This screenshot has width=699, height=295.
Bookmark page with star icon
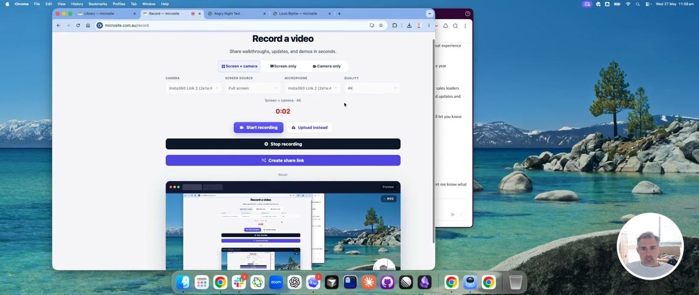(x=381, y=25)
